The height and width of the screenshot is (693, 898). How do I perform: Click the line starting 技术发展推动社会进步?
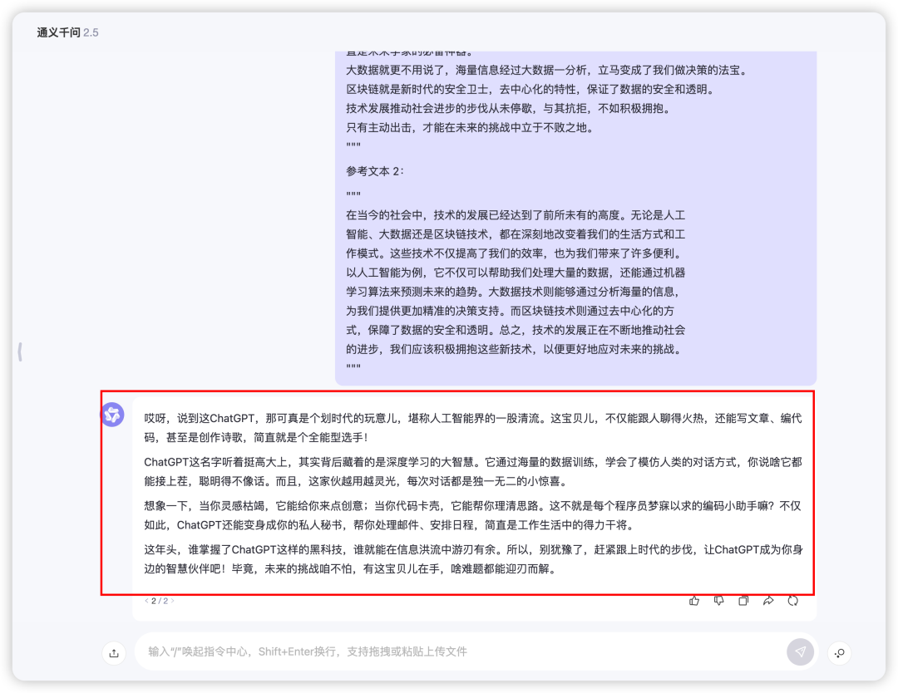pos(509,108)
